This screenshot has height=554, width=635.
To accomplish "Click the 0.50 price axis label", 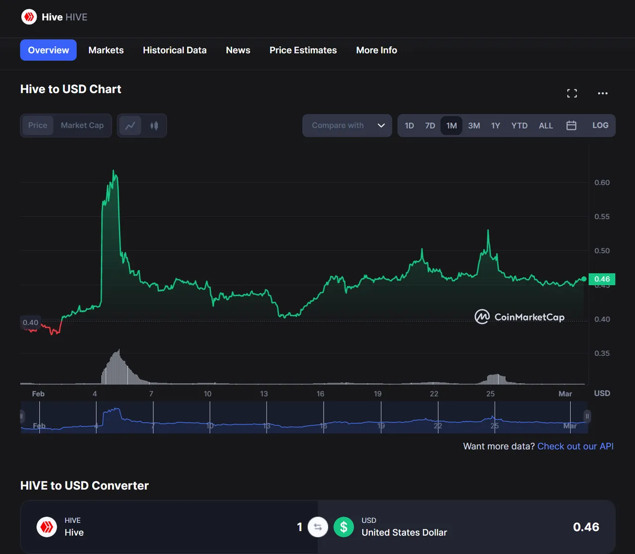I will (602, 251).
